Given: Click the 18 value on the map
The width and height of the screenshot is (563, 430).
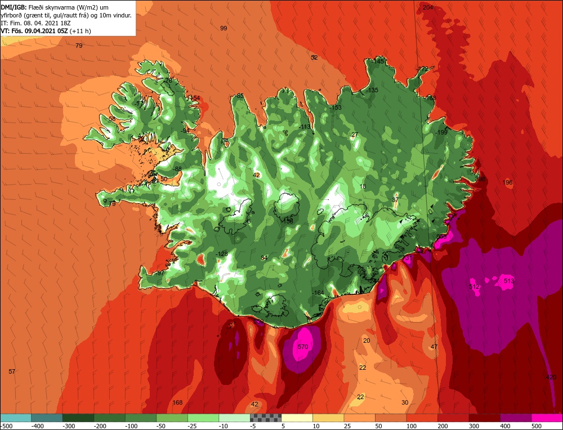Looking at the screenshot, I should click(x=363, y=186).
